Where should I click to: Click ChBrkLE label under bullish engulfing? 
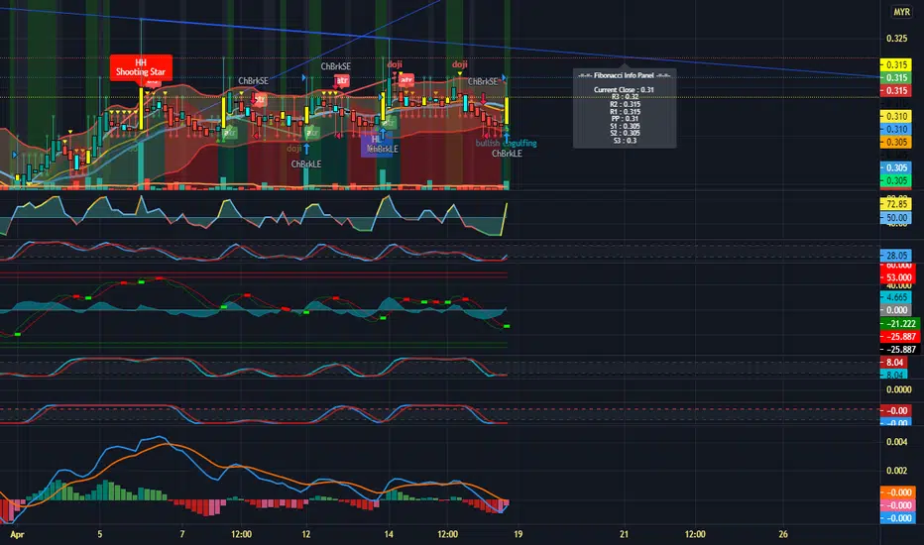507,154
